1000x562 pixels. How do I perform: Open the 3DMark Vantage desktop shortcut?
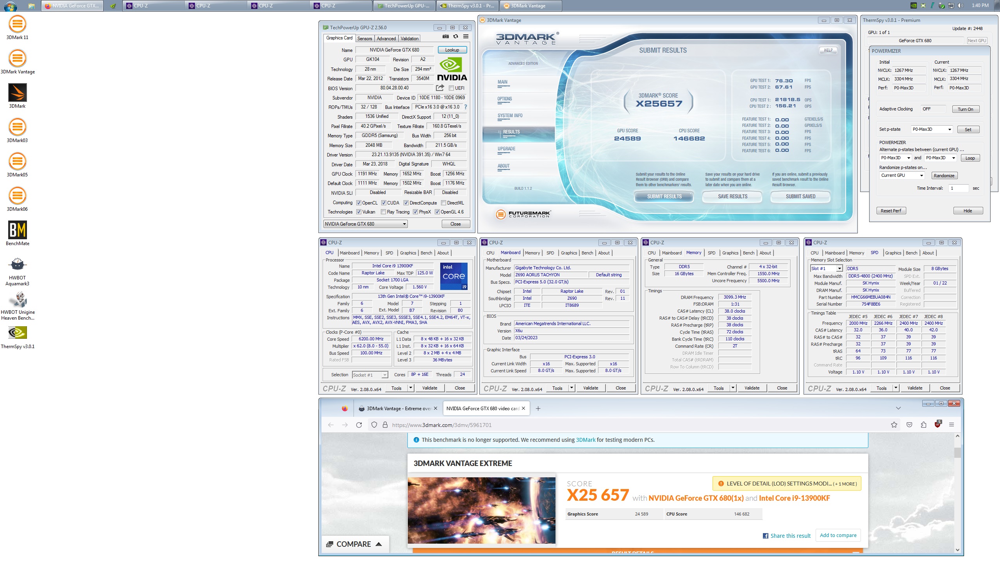(x=17, y=62)
